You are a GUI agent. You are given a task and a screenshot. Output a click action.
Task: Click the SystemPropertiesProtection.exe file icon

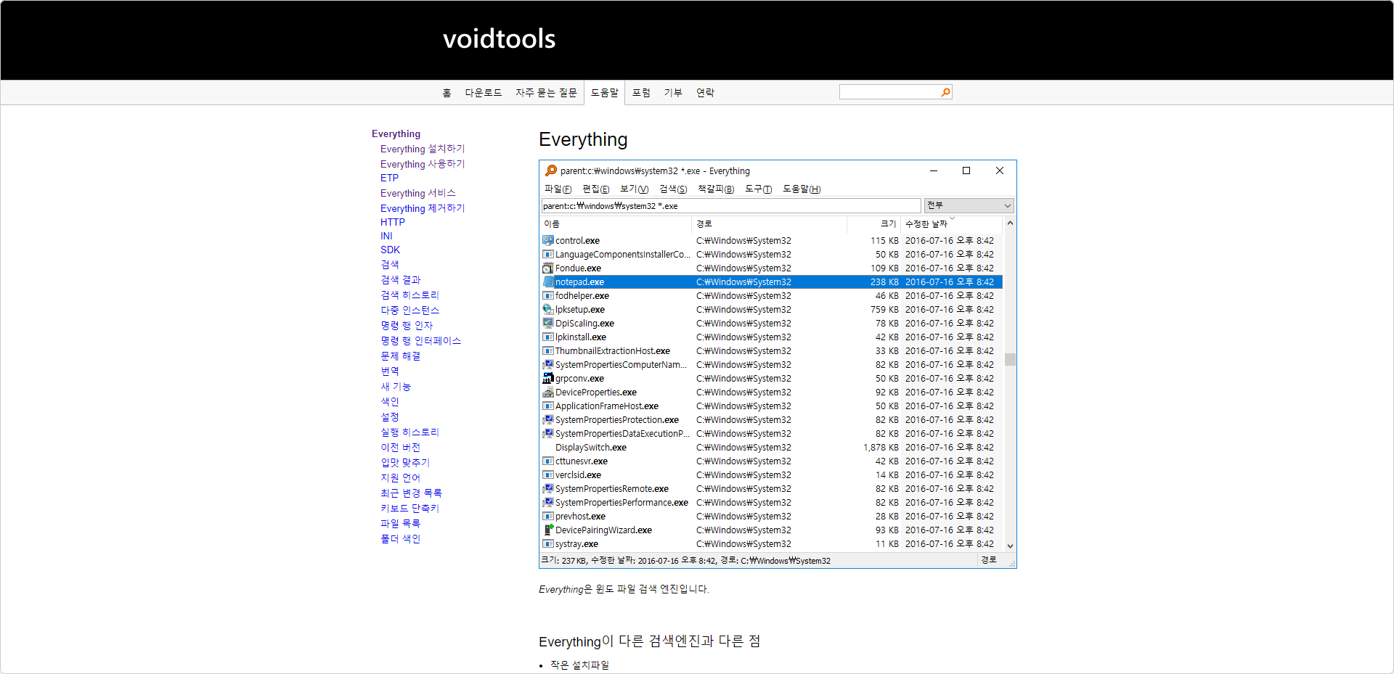pyautogui.click(x=548, y=419)
